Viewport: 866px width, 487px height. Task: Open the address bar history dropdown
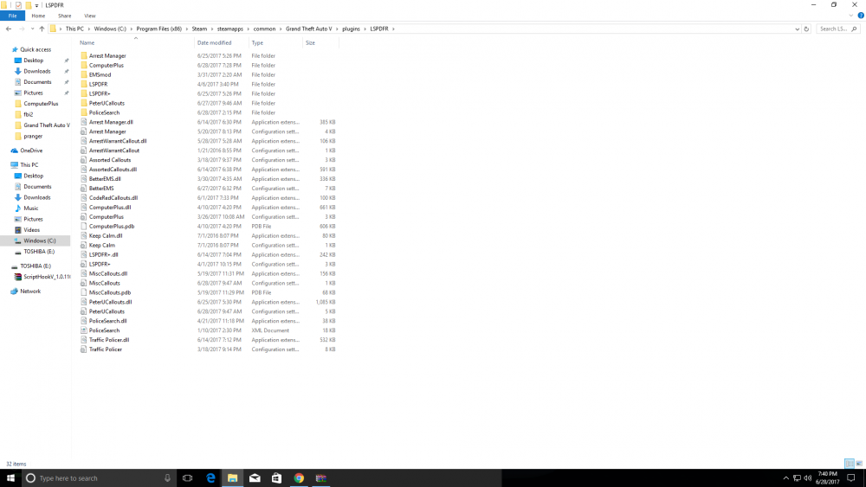(797, 29)
